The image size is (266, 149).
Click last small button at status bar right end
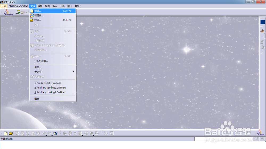pyautogui.click(x=263, y=139)
